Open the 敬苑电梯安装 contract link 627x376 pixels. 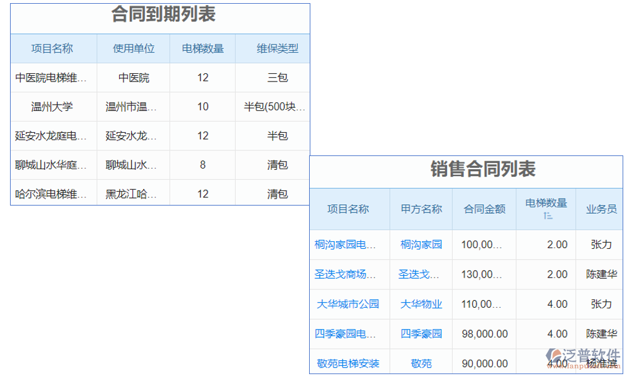pyautogui.click(x=349, y=363)
